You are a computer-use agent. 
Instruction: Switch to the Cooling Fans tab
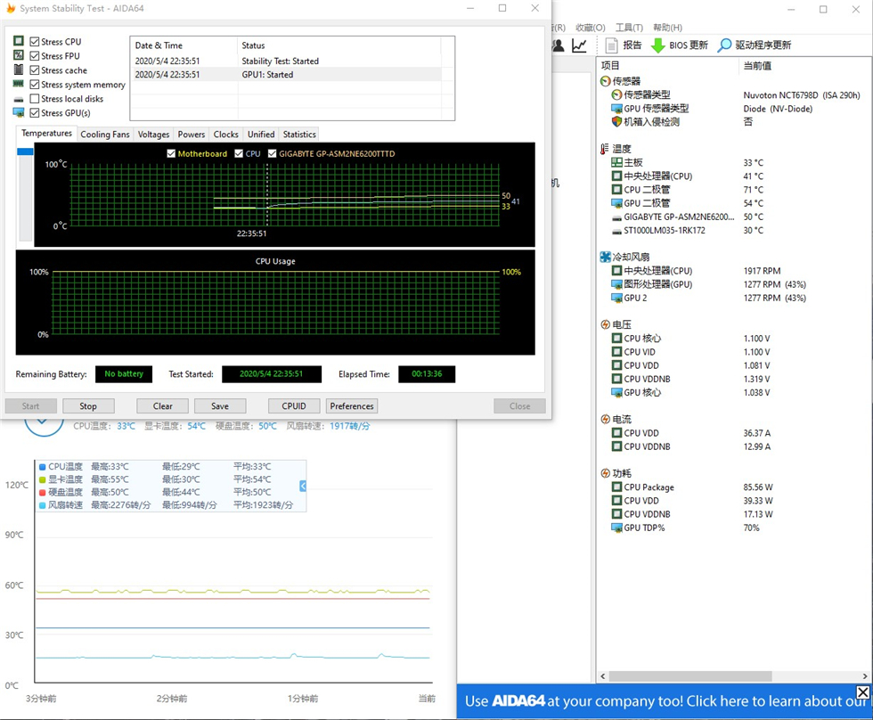[x=105, y=135]
